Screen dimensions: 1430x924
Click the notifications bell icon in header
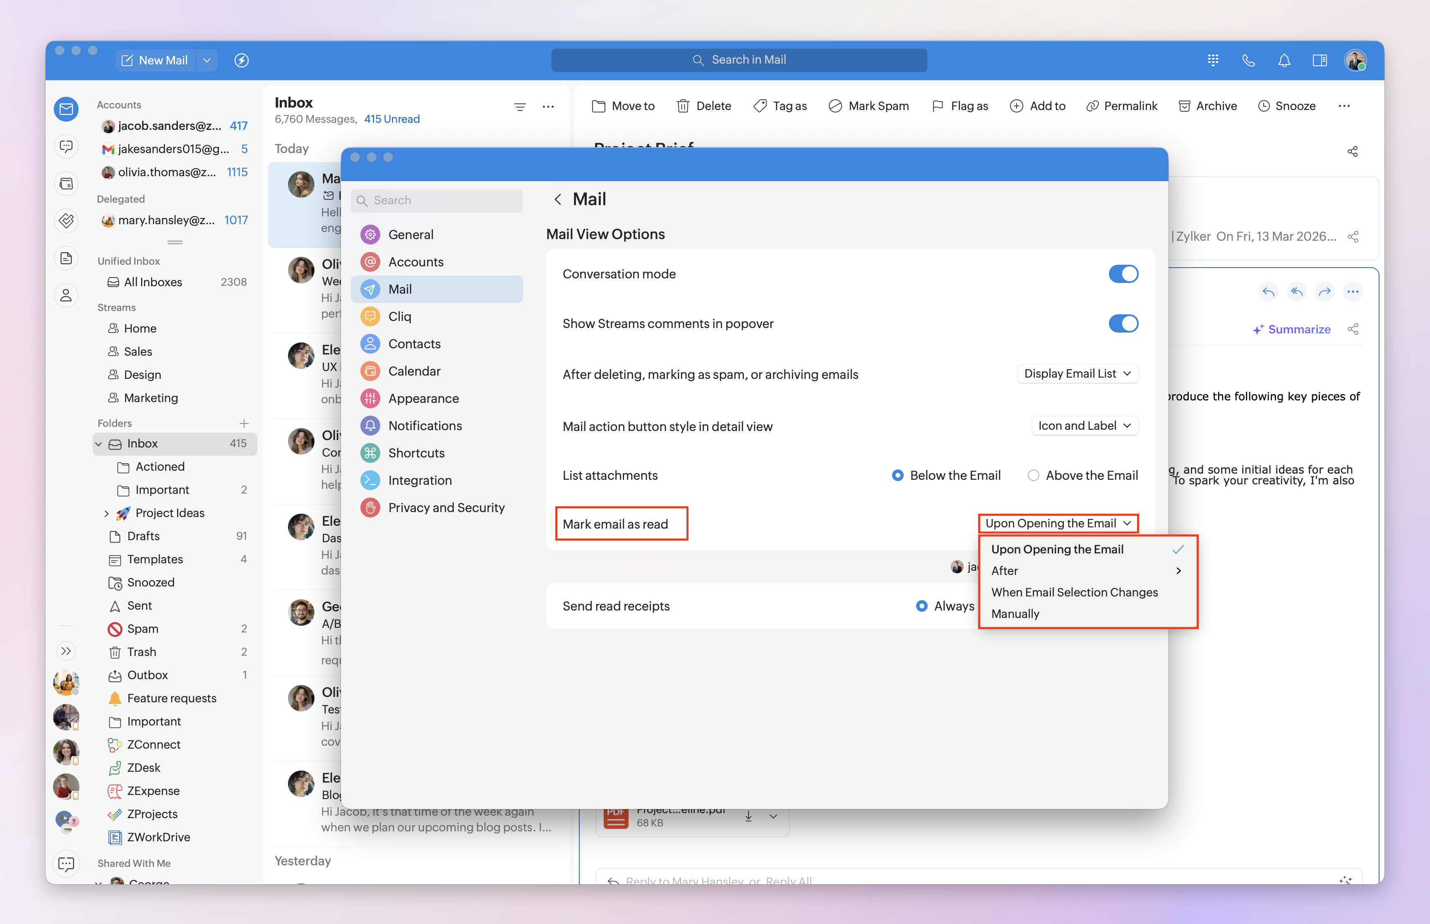(1284, 60)
